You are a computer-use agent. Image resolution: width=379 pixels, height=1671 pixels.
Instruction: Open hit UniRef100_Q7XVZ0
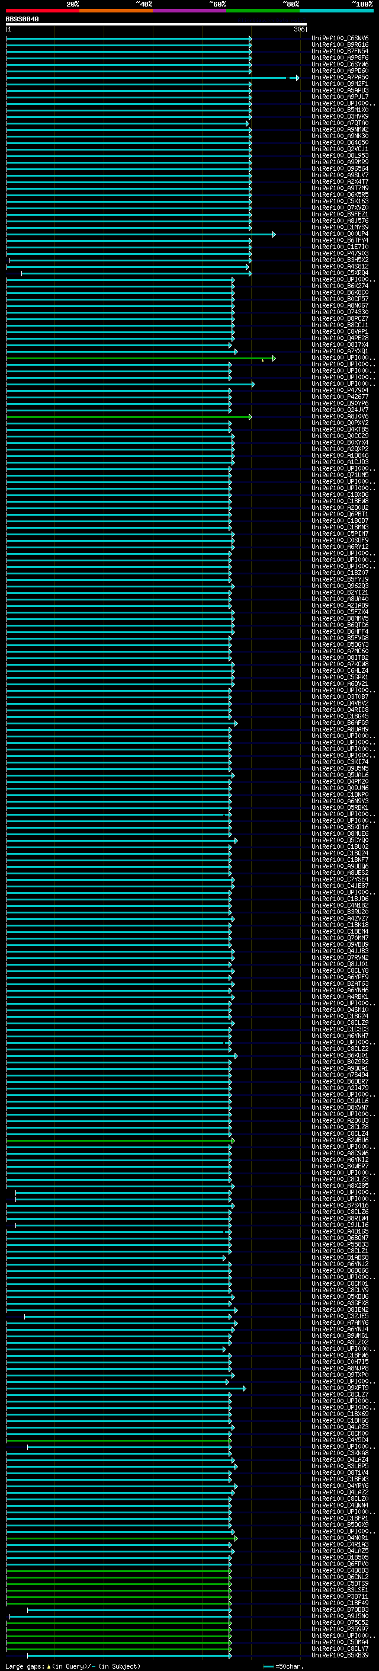(340, 207)
